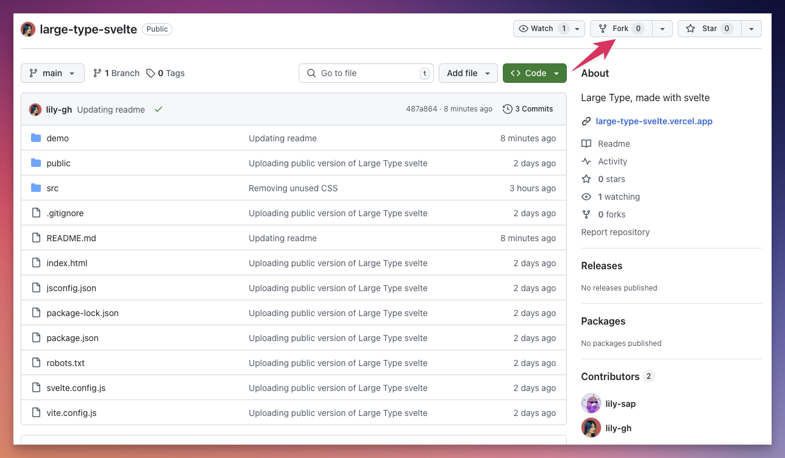Click the star icon next to 0 stars
Image resolution: width=785 pixels, height=458 pixels.
(586, 179)
